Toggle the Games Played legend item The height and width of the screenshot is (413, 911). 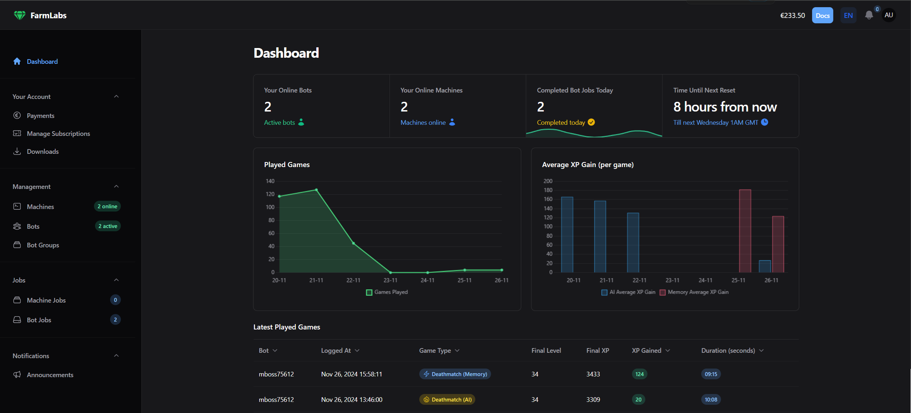(387, 292)
